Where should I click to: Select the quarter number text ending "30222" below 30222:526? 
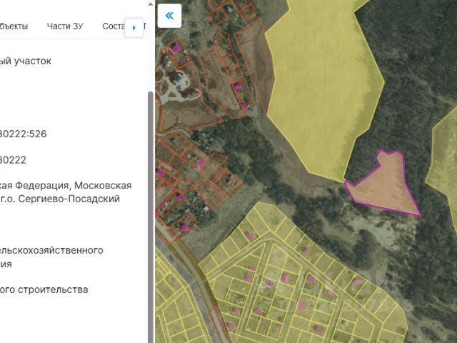coord(13,160)
